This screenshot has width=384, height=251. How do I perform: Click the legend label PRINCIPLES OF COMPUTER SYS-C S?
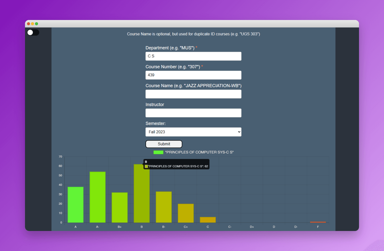click(x=199, y=152)
